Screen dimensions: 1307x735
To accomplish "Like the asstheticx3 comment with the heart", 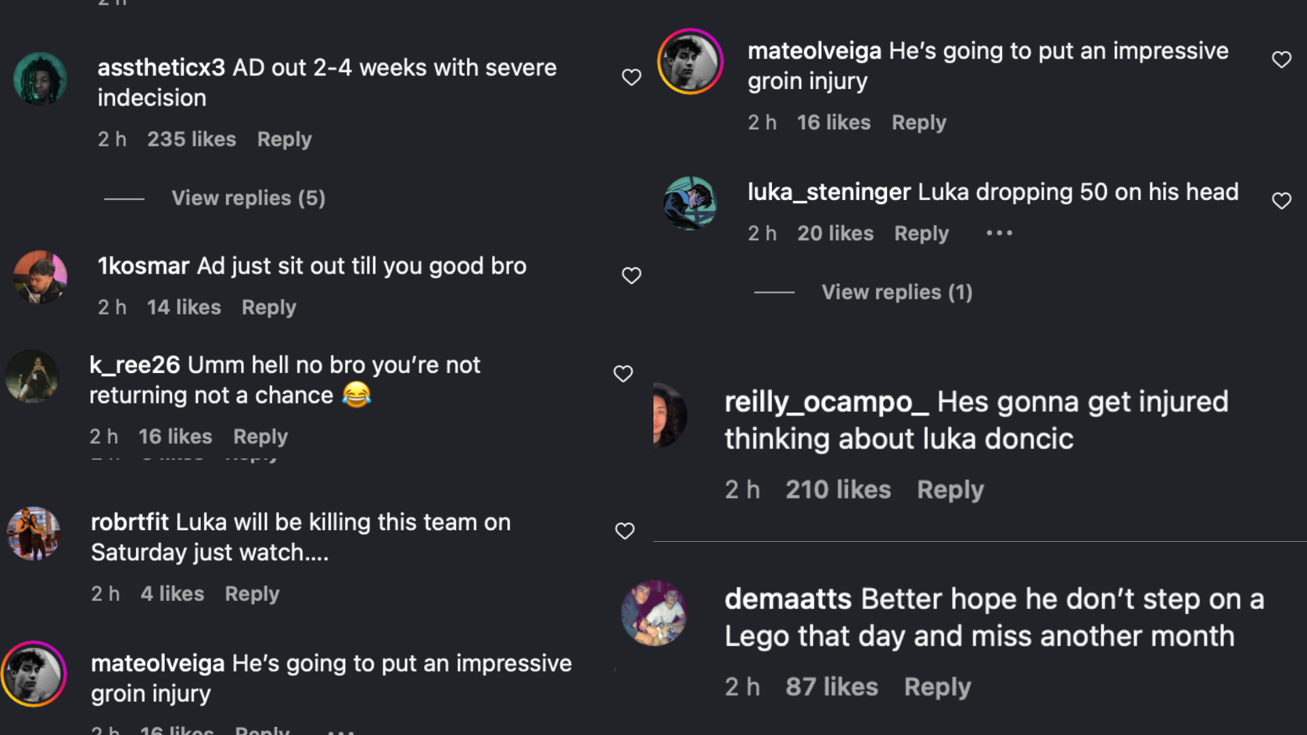I will tap(631, 78).
